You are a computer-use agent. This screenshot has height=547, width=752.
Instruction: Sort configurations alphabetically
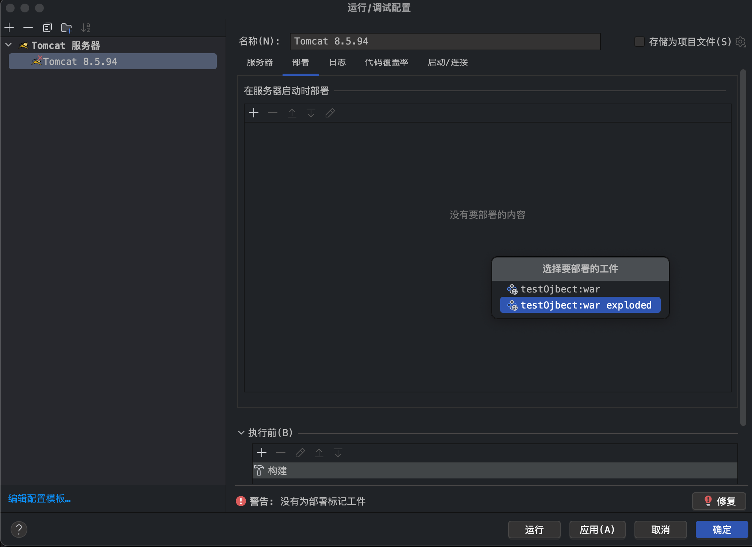click(85, 27)
